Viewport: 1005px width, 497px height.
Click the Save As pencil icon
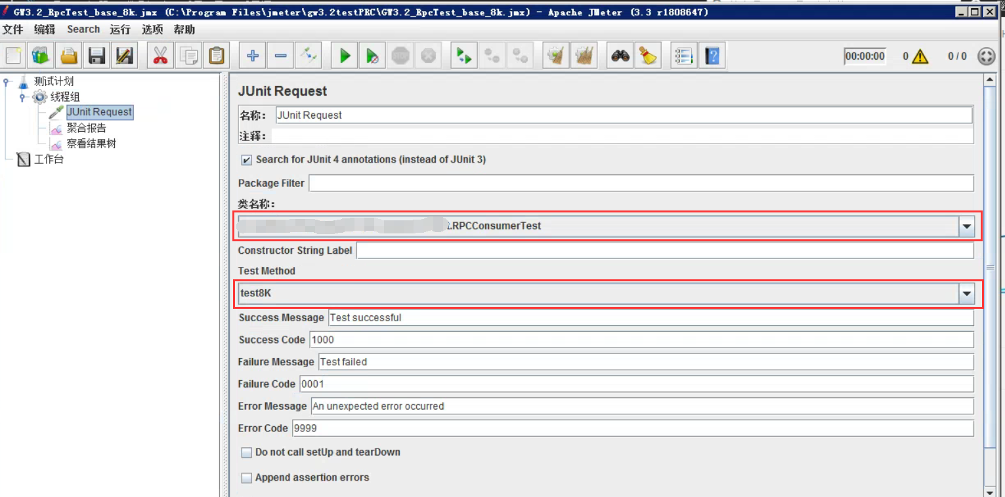tap(125, 56)
